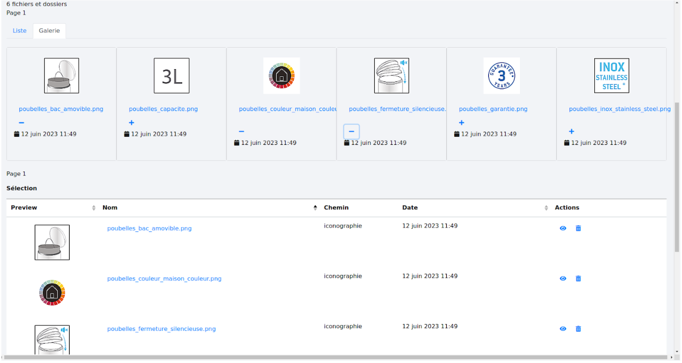This screenshot has width=682, height=363.
Task: Add poubelles_capacite.png with the plus icon
Action: click(131, 123)
